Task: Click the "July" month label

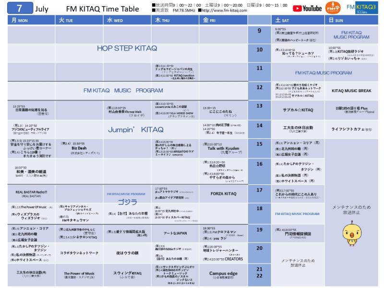Action: pos(42,9)
